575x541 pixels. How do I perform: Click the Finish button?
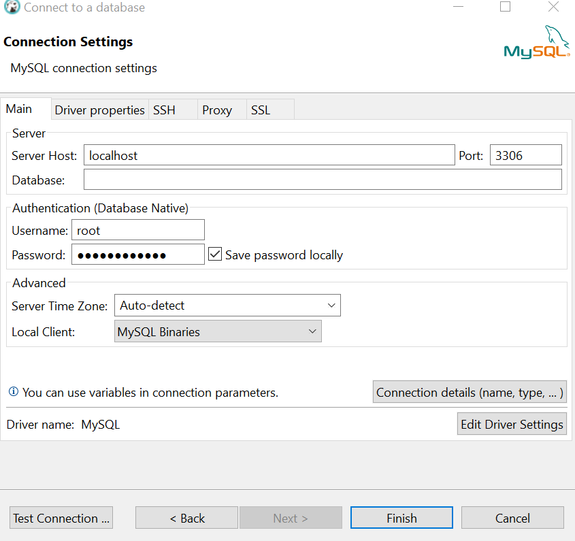tap(401, 518)
